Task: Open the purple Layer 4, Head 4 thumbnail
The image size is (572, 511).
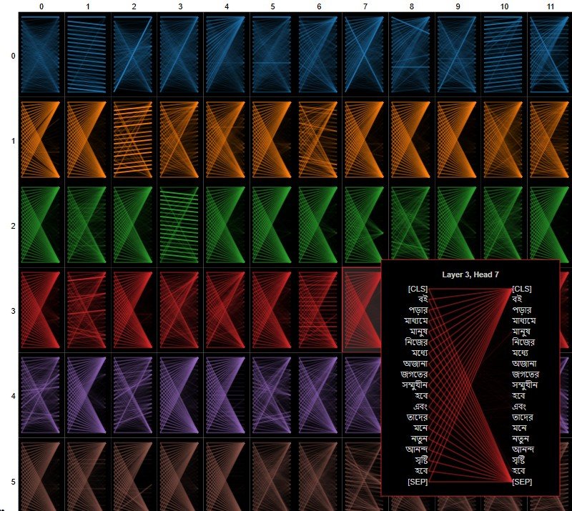Action: point(227,395)
